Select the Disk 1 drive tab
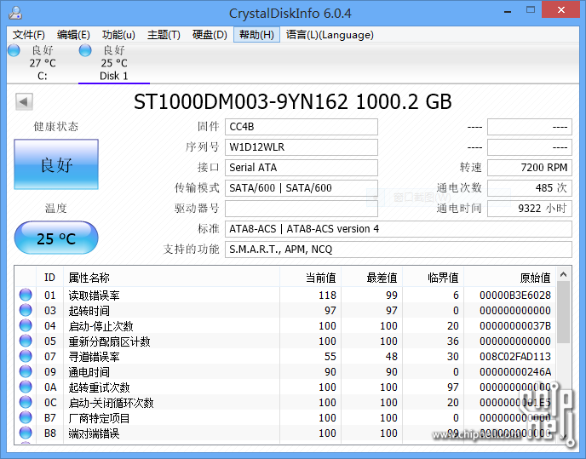The height and width of the screenshot is (459, 586). click(x=114, y=63)
